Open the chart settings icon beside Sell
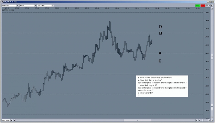This screenshot has width=215, height=123. tap(207, 5)
